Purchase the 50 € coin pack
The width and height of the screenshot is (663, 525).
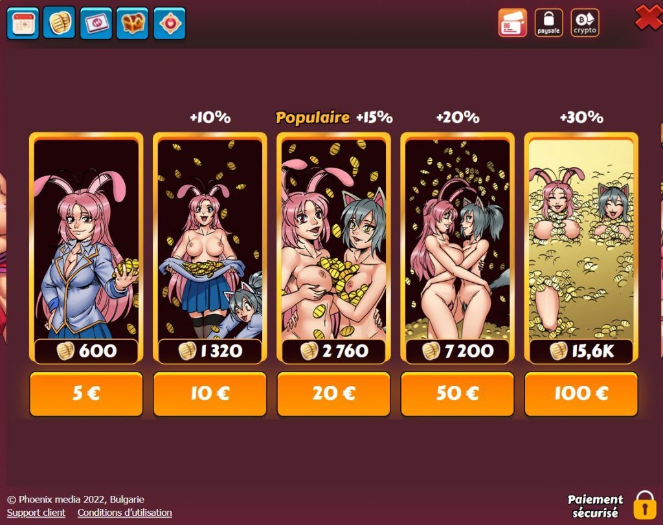tap(458, 394)
